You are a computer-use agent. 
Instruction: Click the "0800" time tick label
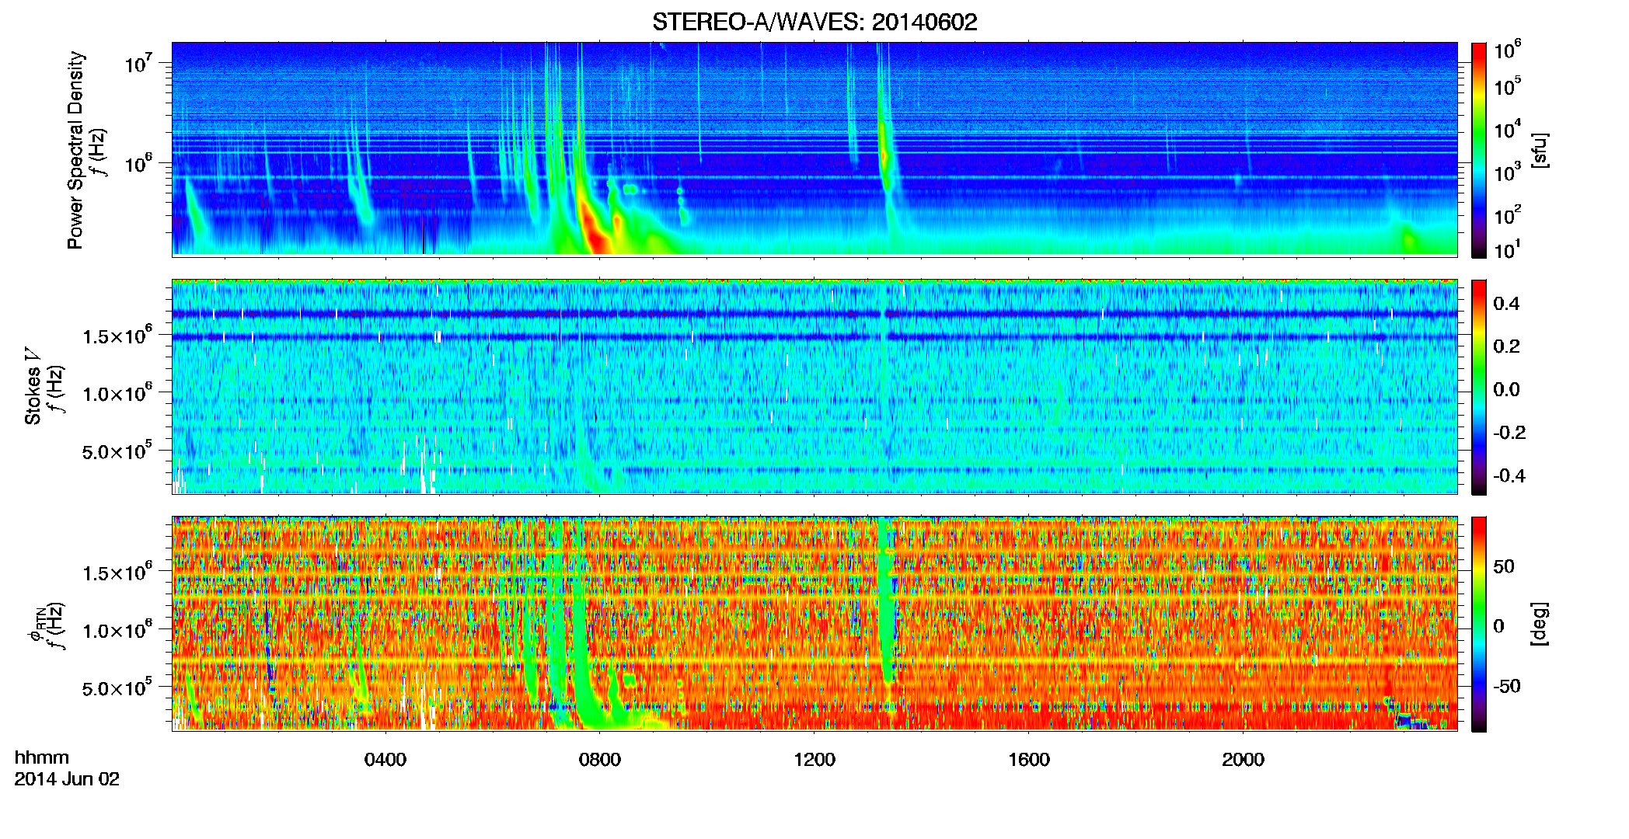(600, 759)
